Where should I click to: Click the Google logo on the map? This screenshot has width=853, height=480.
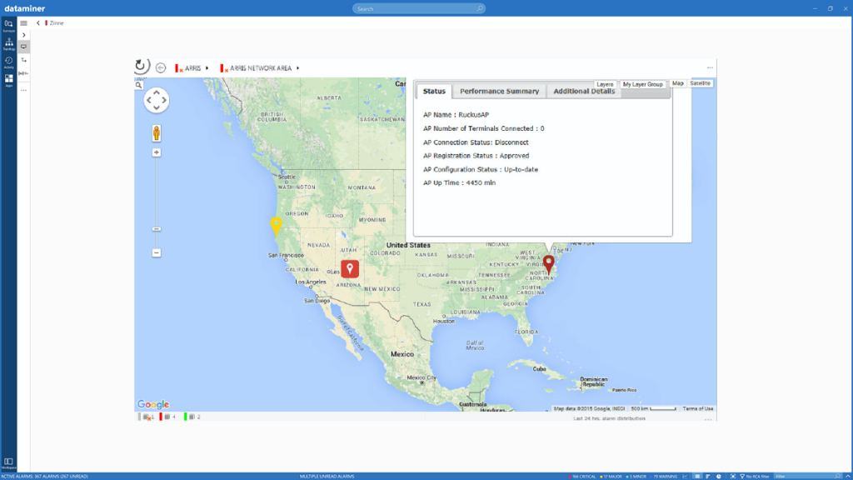153,404
